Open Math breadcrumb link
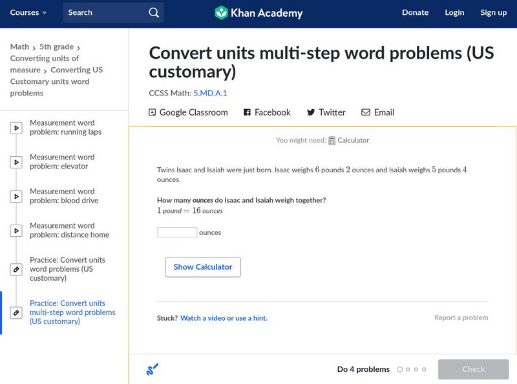Image resolution: width=517 pixels, height=384 pixels. 19,46
